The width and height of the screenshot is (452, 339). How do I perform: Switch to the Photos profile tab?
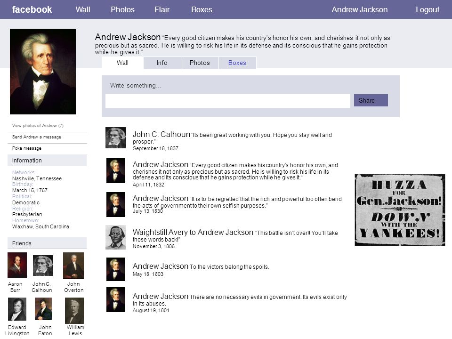pos(200,63)
